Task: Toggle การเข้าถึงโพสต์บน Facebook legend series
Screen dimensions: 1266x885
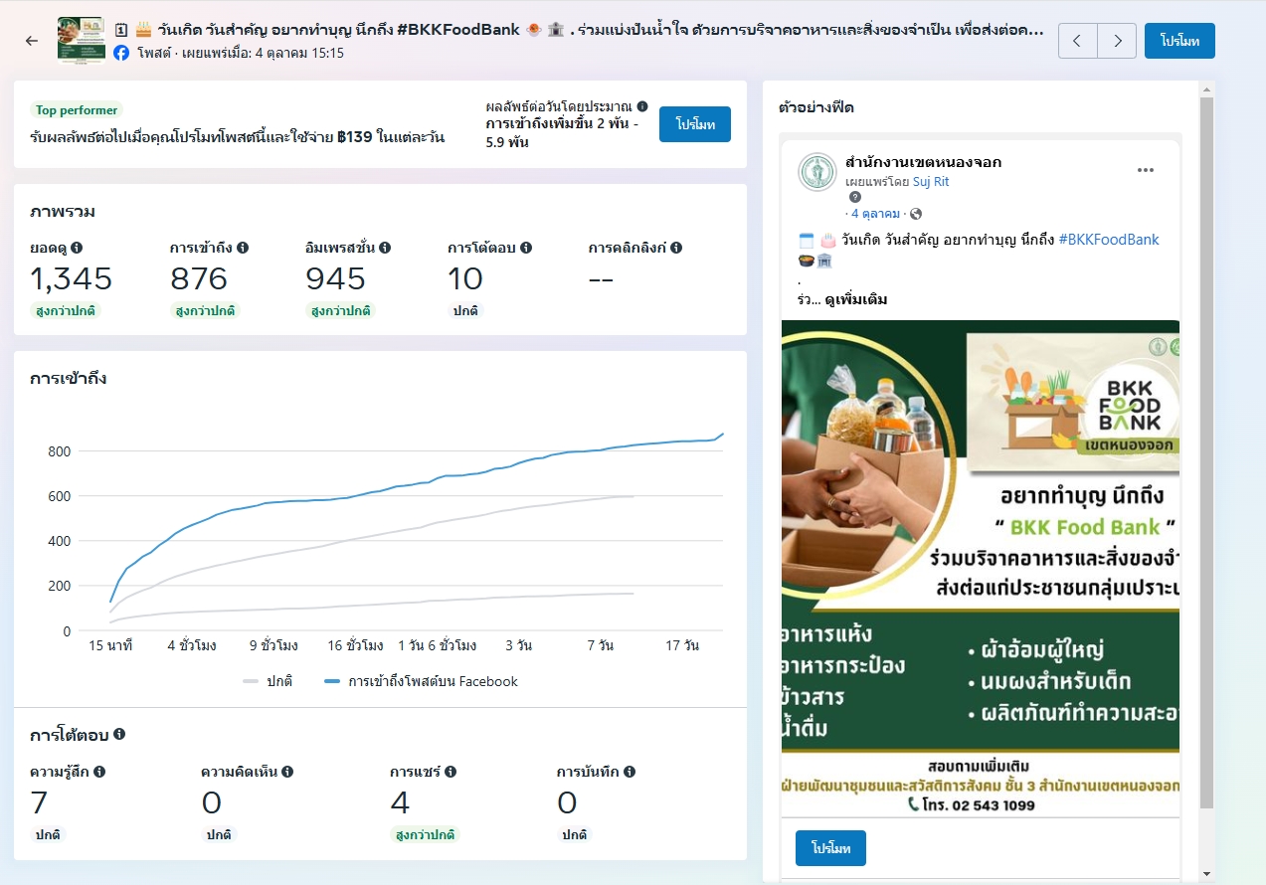Action: [422, 681]
